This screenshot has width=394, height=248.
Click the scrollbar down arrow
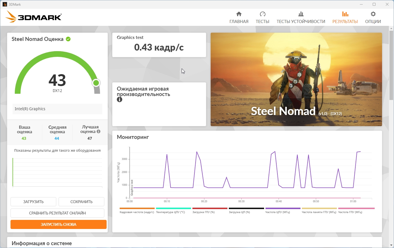391,245
